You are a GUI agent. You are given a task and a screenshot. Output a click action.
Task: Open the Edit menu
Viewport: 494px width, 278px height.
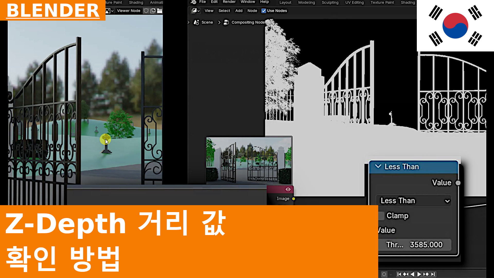tap(214, 2)
